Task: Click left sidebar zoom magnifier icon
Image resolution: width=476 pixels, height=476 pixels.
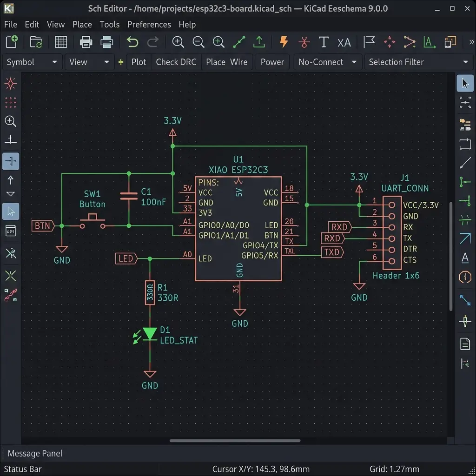Action: click(x=11, y=121)
